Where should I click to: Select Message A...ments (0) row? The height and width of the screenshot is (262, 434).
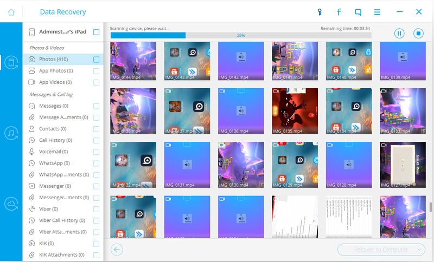63,117
